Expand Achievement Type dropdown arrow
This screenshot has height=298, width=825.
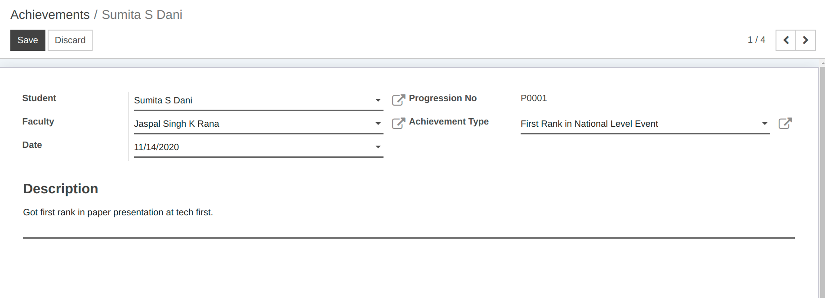[765, 124]
